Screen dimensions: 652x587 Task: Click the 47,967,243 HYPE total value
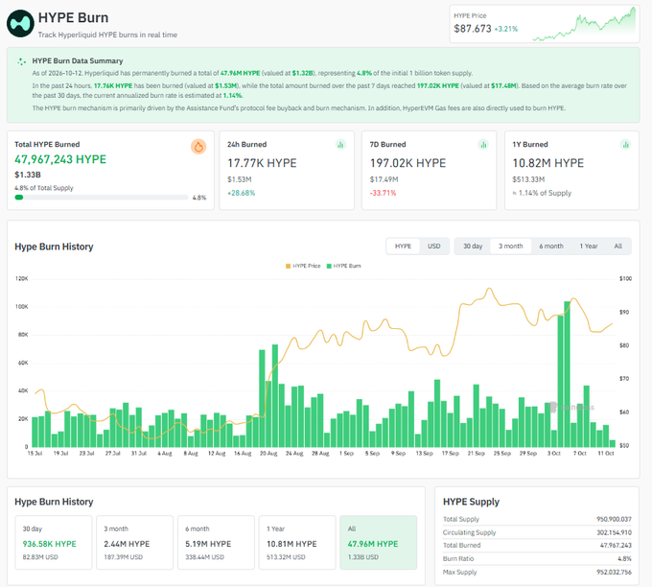tap(60, 159)
